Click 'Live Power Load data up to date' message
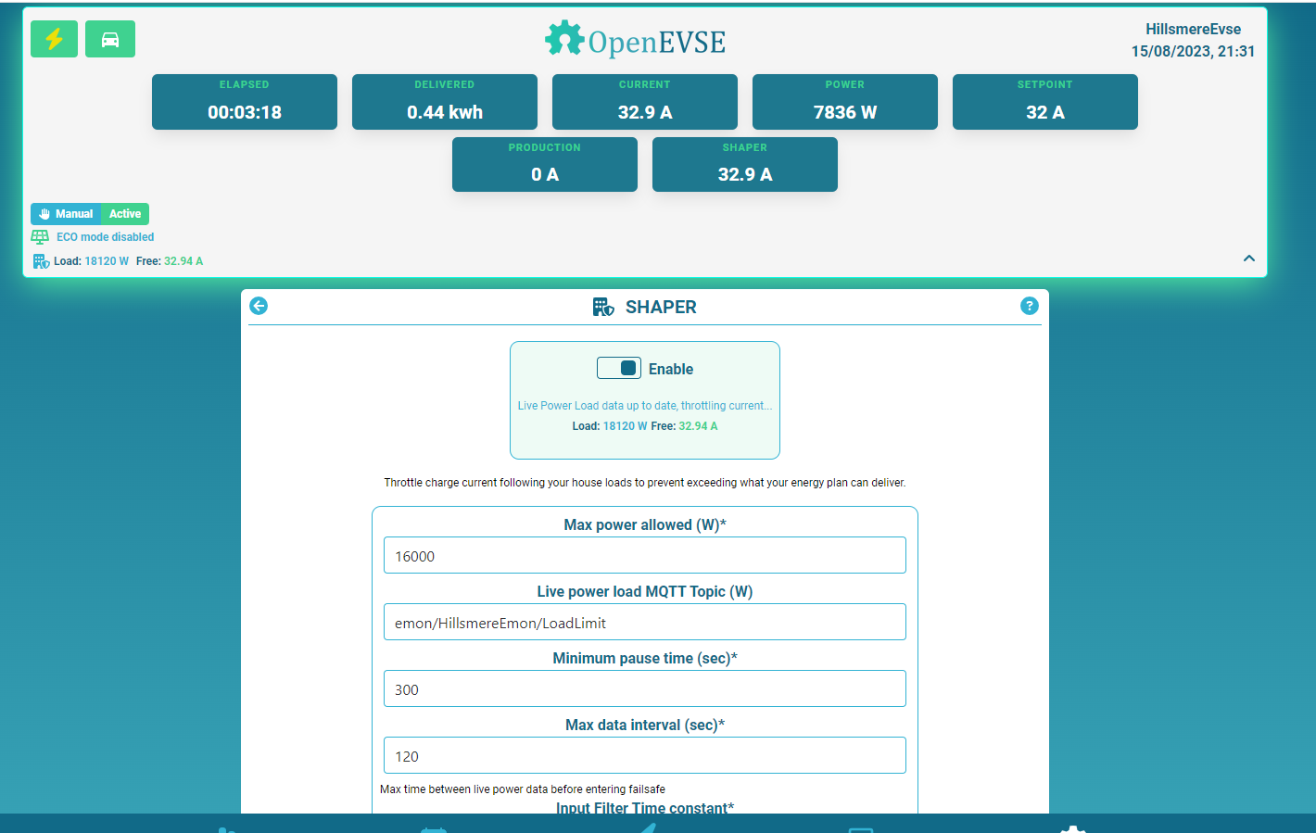The width and height of the screenshot is (1316, 833). click(645, 406)
